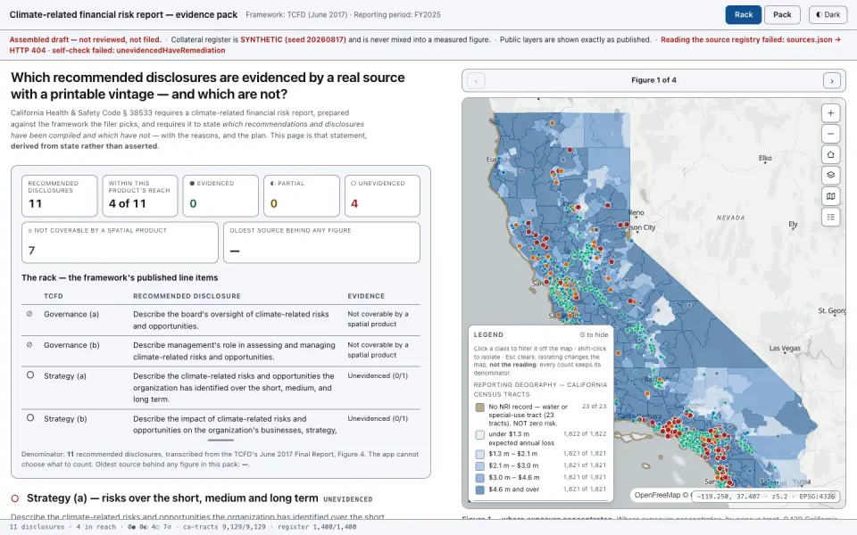Go to the previous figure
Image resolution: width=857 pixels, height=535 pixels.
click(476, 81)
